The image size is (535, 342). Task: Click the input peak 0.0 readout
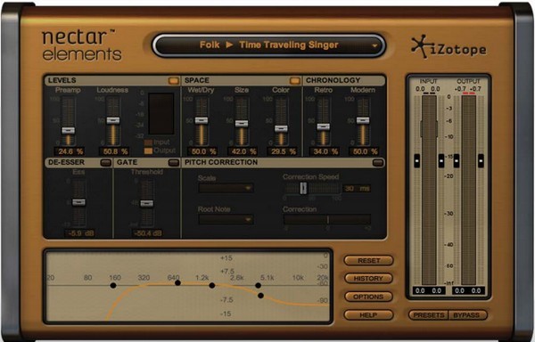[x=428, y=89]
